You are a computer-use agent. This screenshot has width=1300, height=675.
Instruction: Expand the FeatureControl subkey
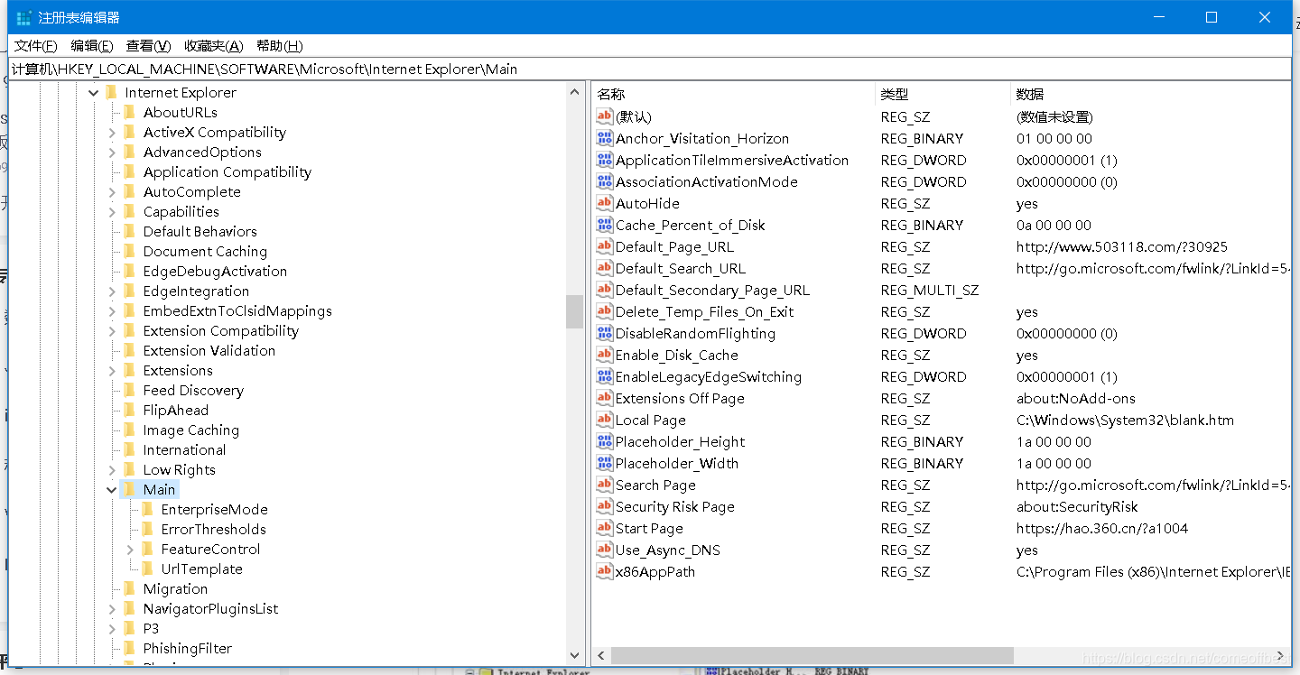tap(130, 549)
